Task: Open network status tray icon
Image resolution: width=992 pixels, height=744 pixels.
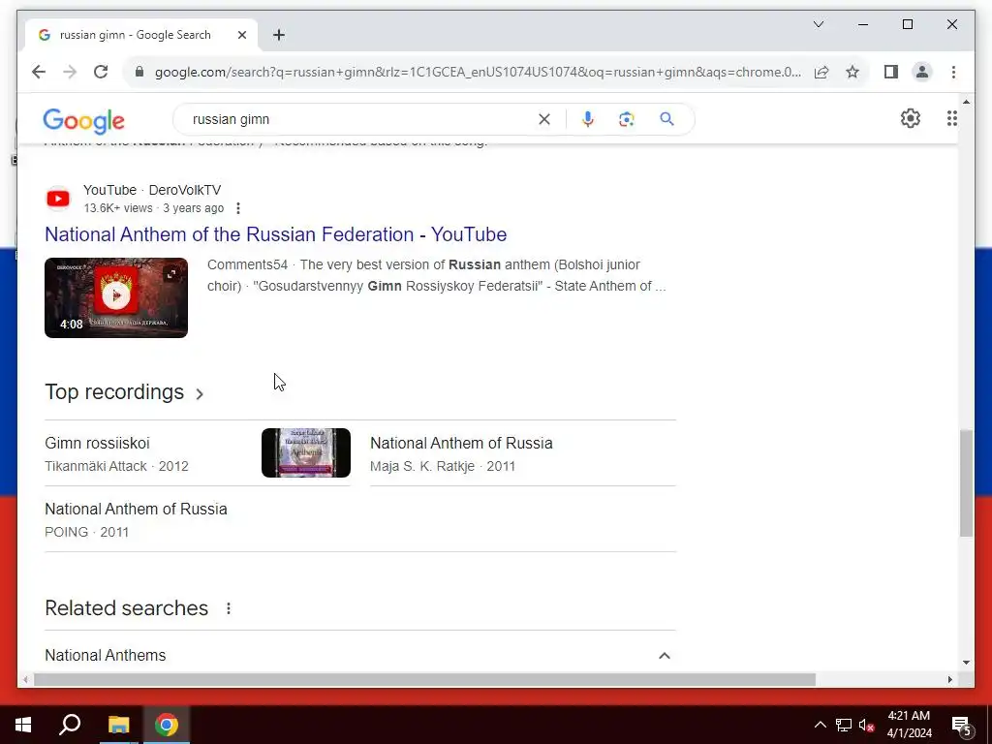Action: pyautogui.click(x=844, y=725)
